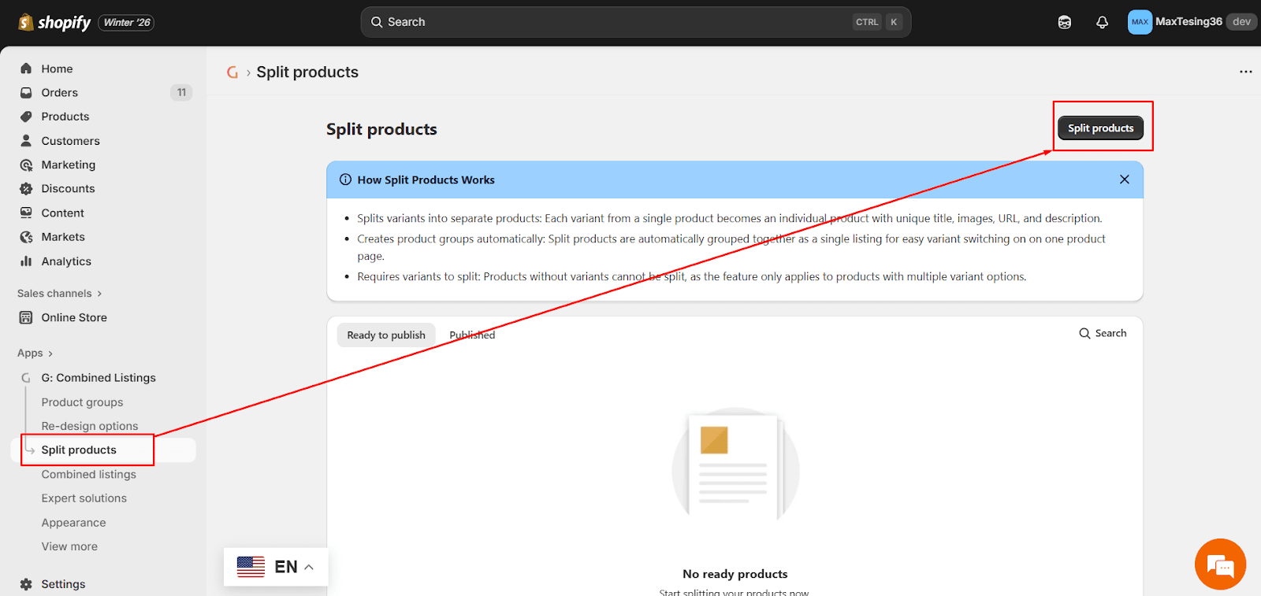Image resolution: width=1261 pixels, height=596 pixels.
Task: Click the info icon in banner
Action: tap(345, 180)
